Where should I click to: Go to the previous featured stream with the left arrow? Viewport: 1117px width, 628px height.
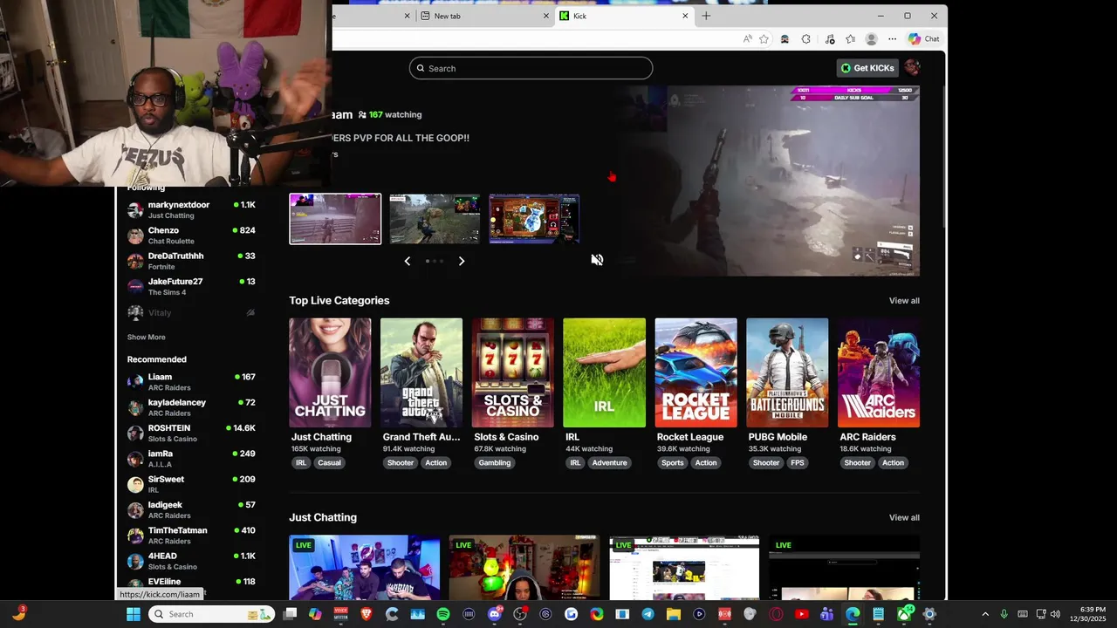click(x=407, y=261)
